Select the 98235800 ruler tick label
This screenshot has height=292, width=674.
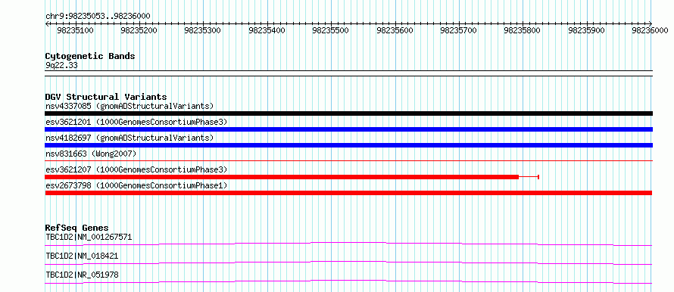point(523,30)
